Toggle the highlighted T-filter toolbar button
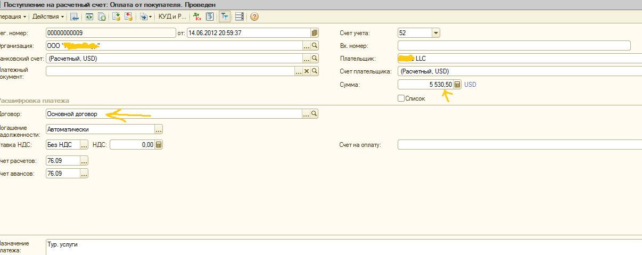Image resolution: width=642 pixels, height=255 pixels. [x=225, y=17]
